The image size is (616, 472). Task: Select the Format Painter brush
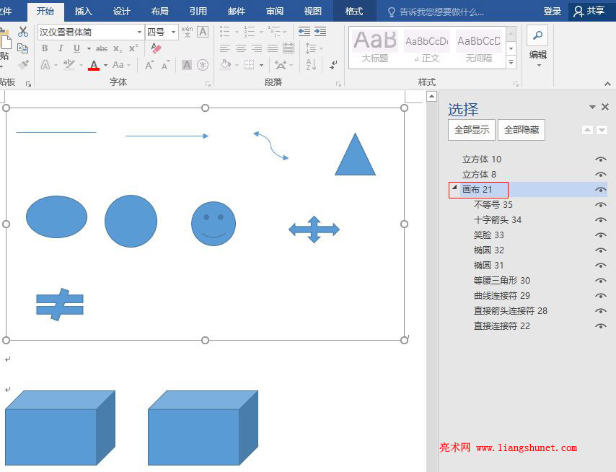[x=23, y=64]
